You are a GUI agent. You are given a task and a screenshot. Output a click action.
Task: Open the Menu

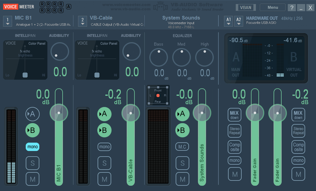point(273,7)
